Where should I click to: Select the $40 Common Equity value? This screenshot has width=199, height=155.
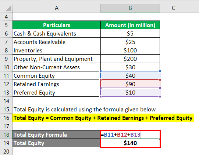[x=130, y=75]
